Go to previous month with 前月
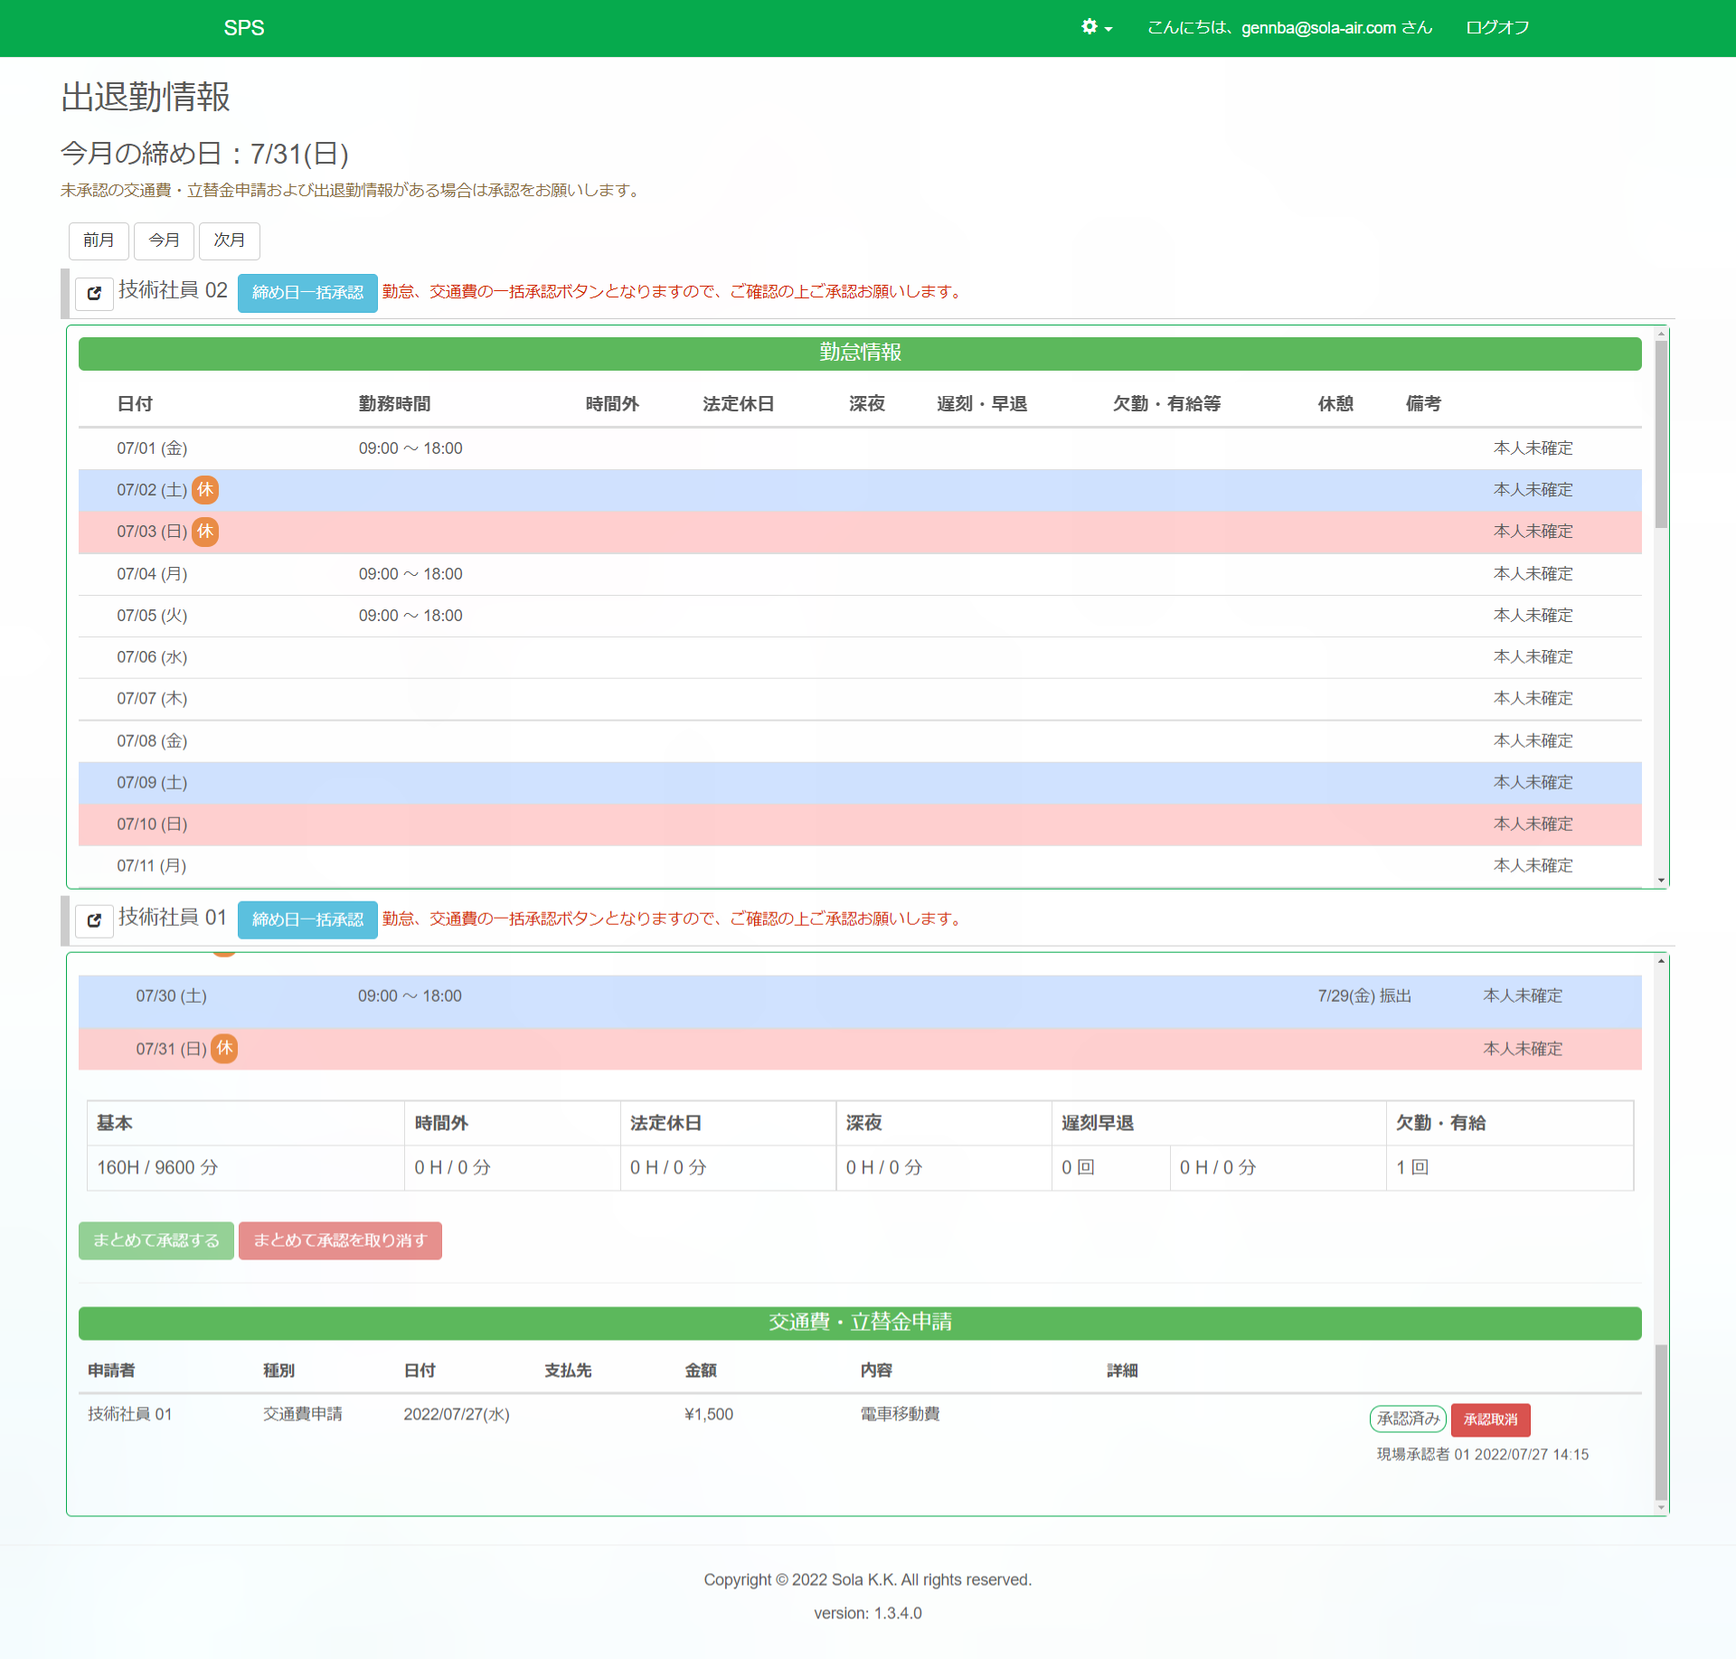 point(99,240)
